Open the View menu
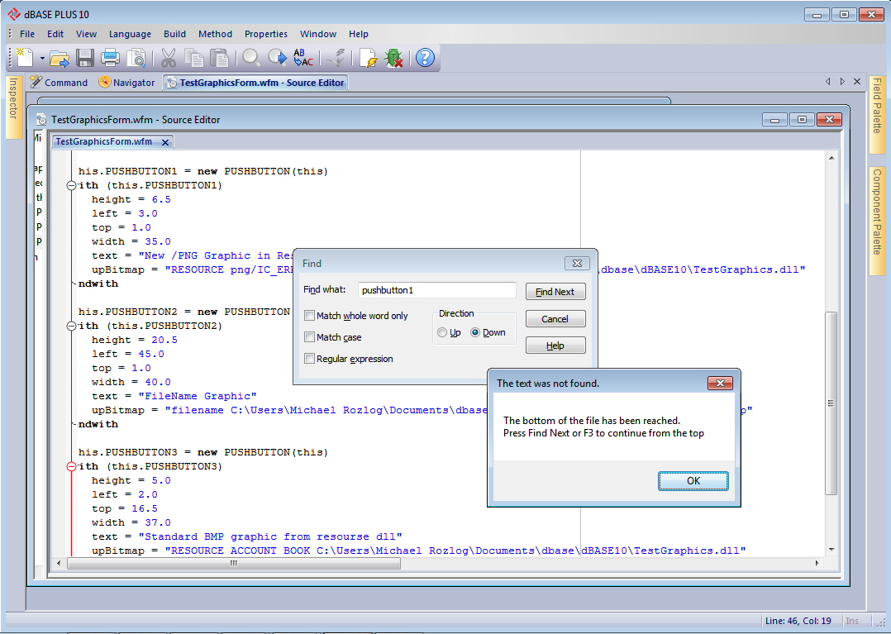 tap(86, 34)
